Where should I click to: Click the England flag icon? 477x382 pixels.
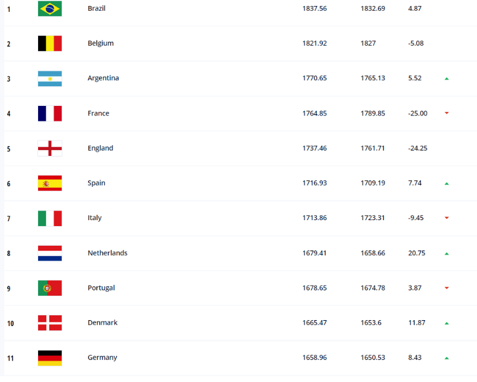tap(49, 148)
